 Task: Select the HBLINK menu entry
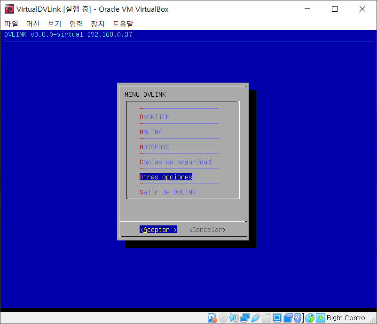pyautogui.click(x=151, y=132)
